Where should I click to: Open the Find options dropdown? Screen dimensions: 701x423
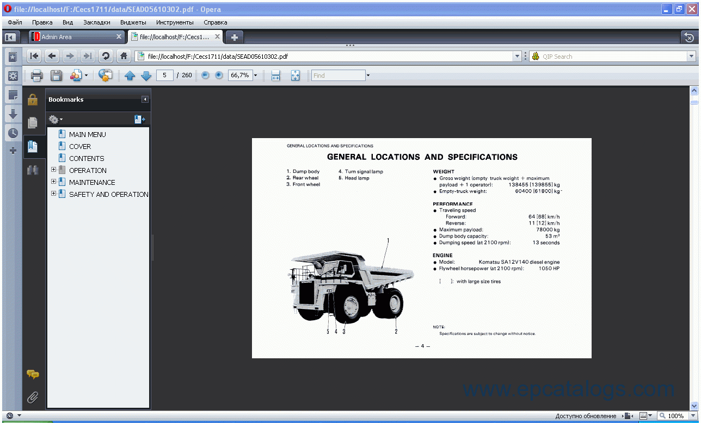pyautogui.click(x=368, y=76)
